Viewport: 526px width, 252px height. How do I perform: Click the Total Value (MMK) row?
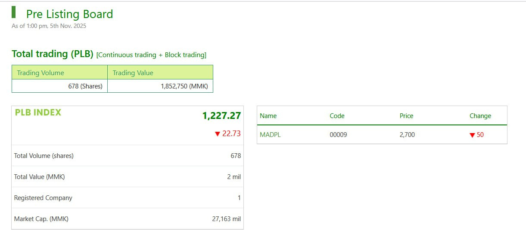(128, 177)
